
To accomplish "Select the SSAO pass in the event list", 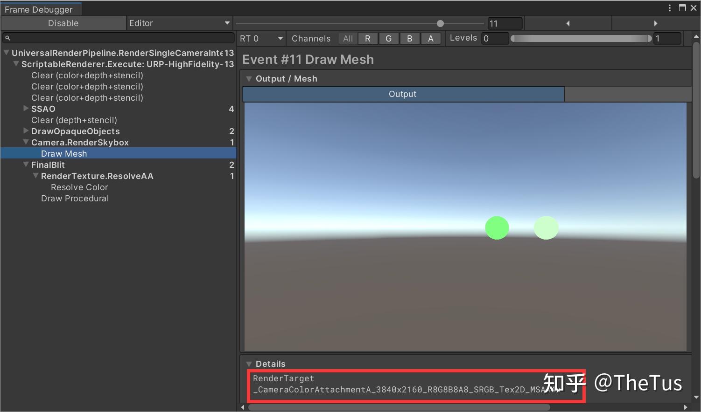I will click(43, 109).
